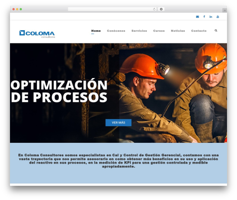Click the VER MÁS button
The height and width of the screenshot is (200, 237).
tap(118, 122)
